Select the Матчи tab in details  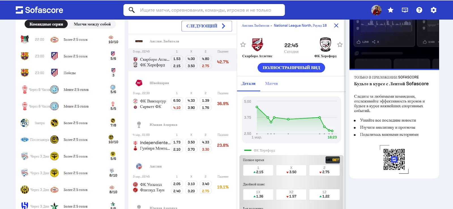tap(271, 84)
